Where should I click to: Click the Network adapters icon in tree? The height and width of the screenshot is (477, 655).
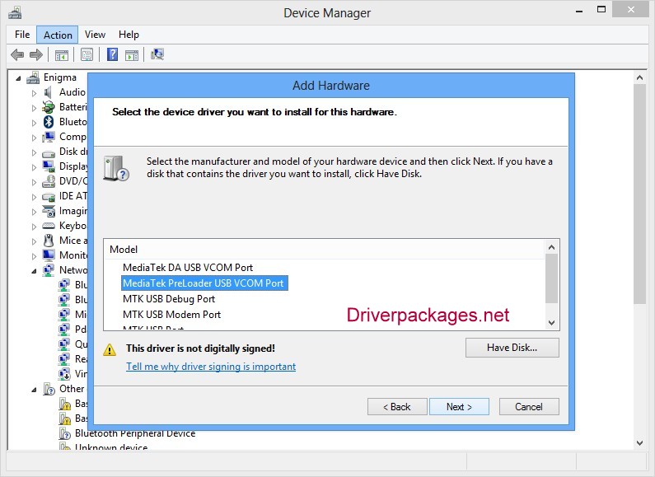pos(49,270)
